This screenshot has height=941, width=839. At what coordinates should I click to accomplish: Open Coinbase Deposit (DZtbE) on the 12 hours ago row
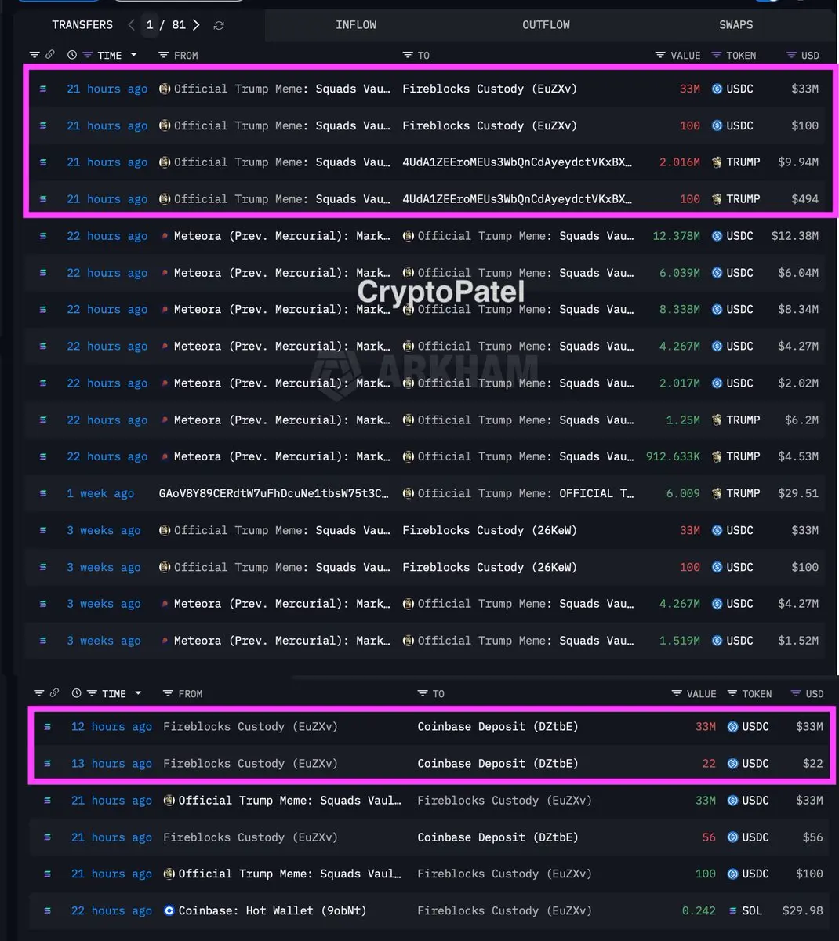498,726
